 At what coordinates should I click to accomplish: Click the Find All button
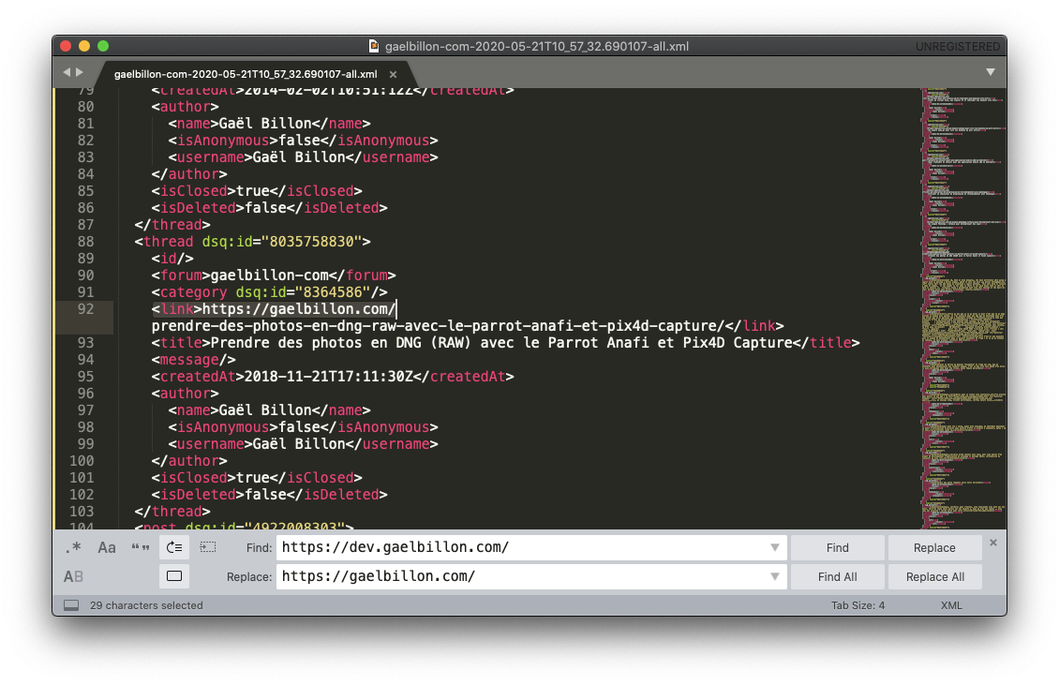837,576
